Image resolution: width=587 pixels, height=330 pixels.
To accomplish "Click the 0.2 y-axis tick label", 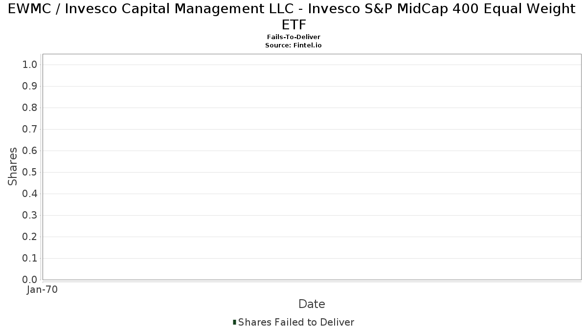I will click(30, 237).
